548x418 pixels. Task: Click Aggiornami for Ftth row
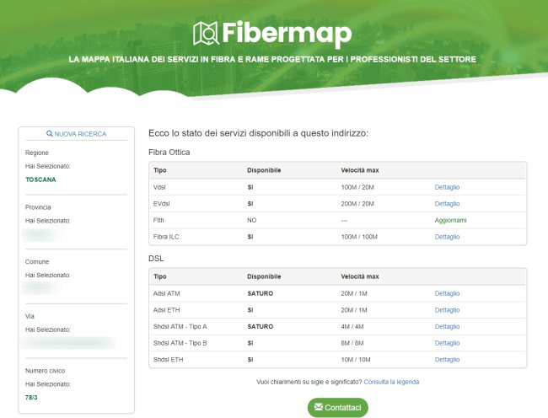(x=450, y=220)
